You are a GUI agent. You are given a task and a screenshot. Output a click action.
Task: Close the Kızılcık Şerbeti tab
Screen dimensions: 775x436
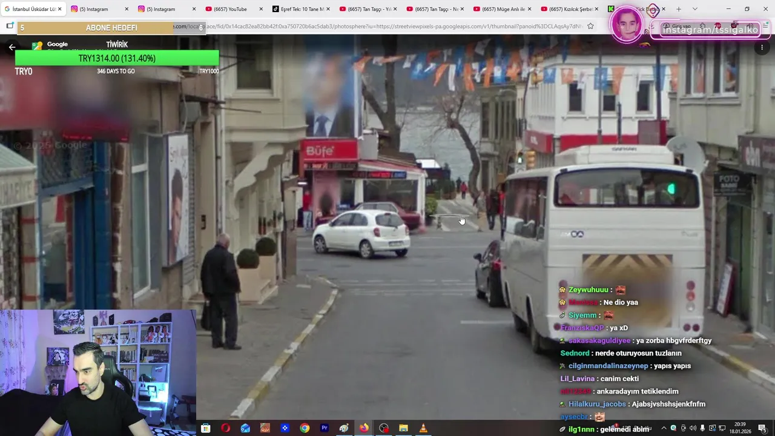pos(597,9)
